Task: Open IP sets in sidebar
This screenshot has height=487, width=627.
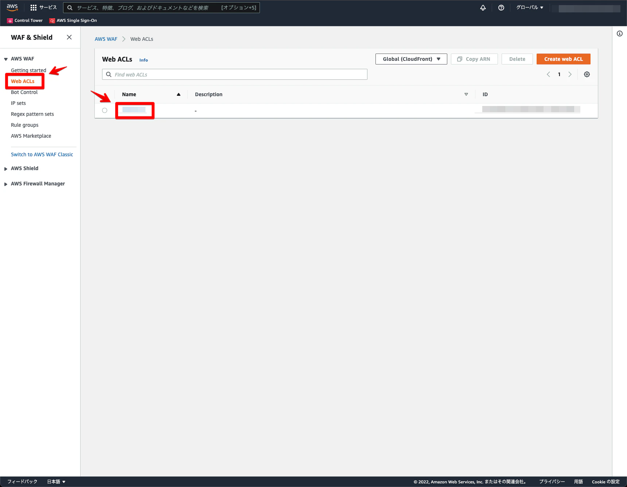Action: [18, 103]
